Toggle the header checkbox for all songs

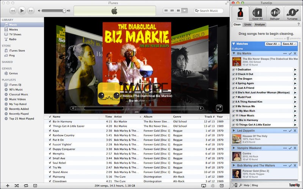click(x=50, y=117)
